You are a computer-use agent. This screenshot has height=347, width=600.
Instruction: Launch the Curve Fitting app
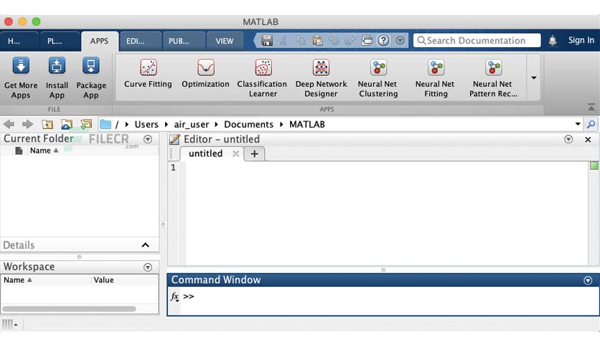tap(148, 74)
